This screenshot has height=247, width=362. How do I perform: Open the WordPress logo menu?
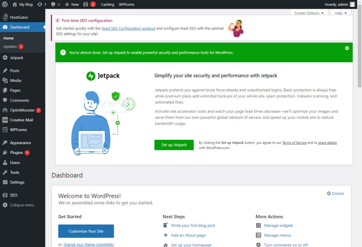point(5,4)
